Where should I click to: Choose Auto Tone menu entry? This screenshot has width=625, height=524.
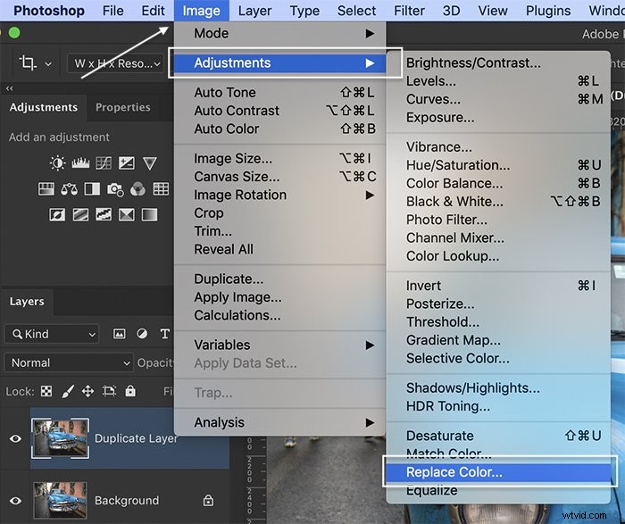pos(279,93)
